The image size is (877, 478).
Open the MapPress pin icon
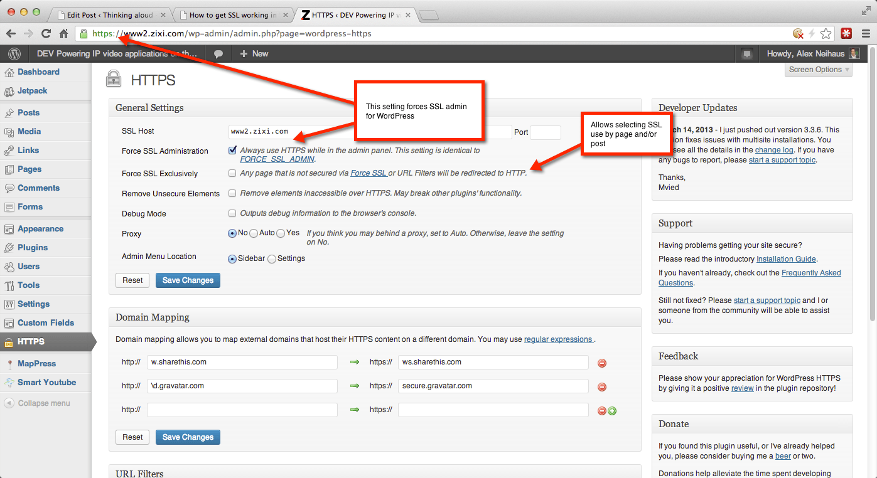point(9,364)
